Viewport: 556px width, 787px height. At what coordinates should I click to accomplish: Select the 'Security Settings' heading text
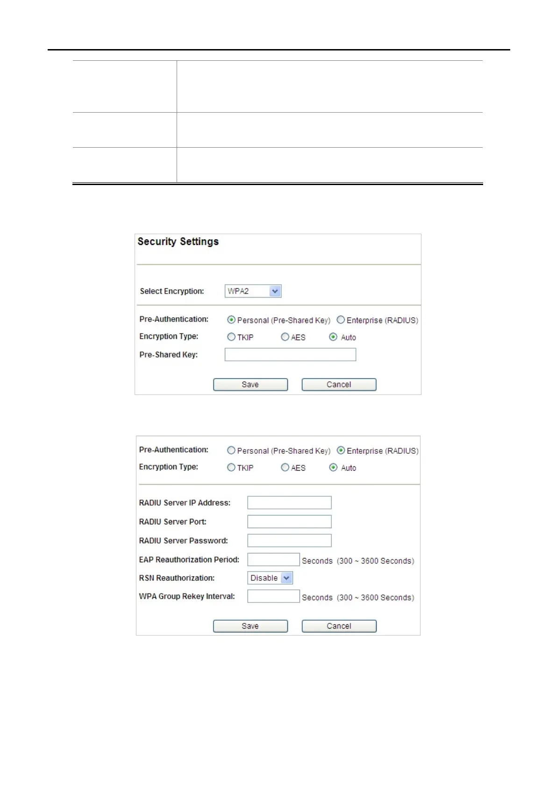(x=178, y=242)
